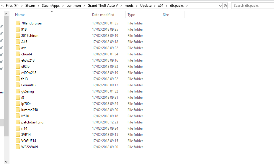This screenshot has height=165, width=274.
Task: Open address bar history dropdown
Action: 220,6
